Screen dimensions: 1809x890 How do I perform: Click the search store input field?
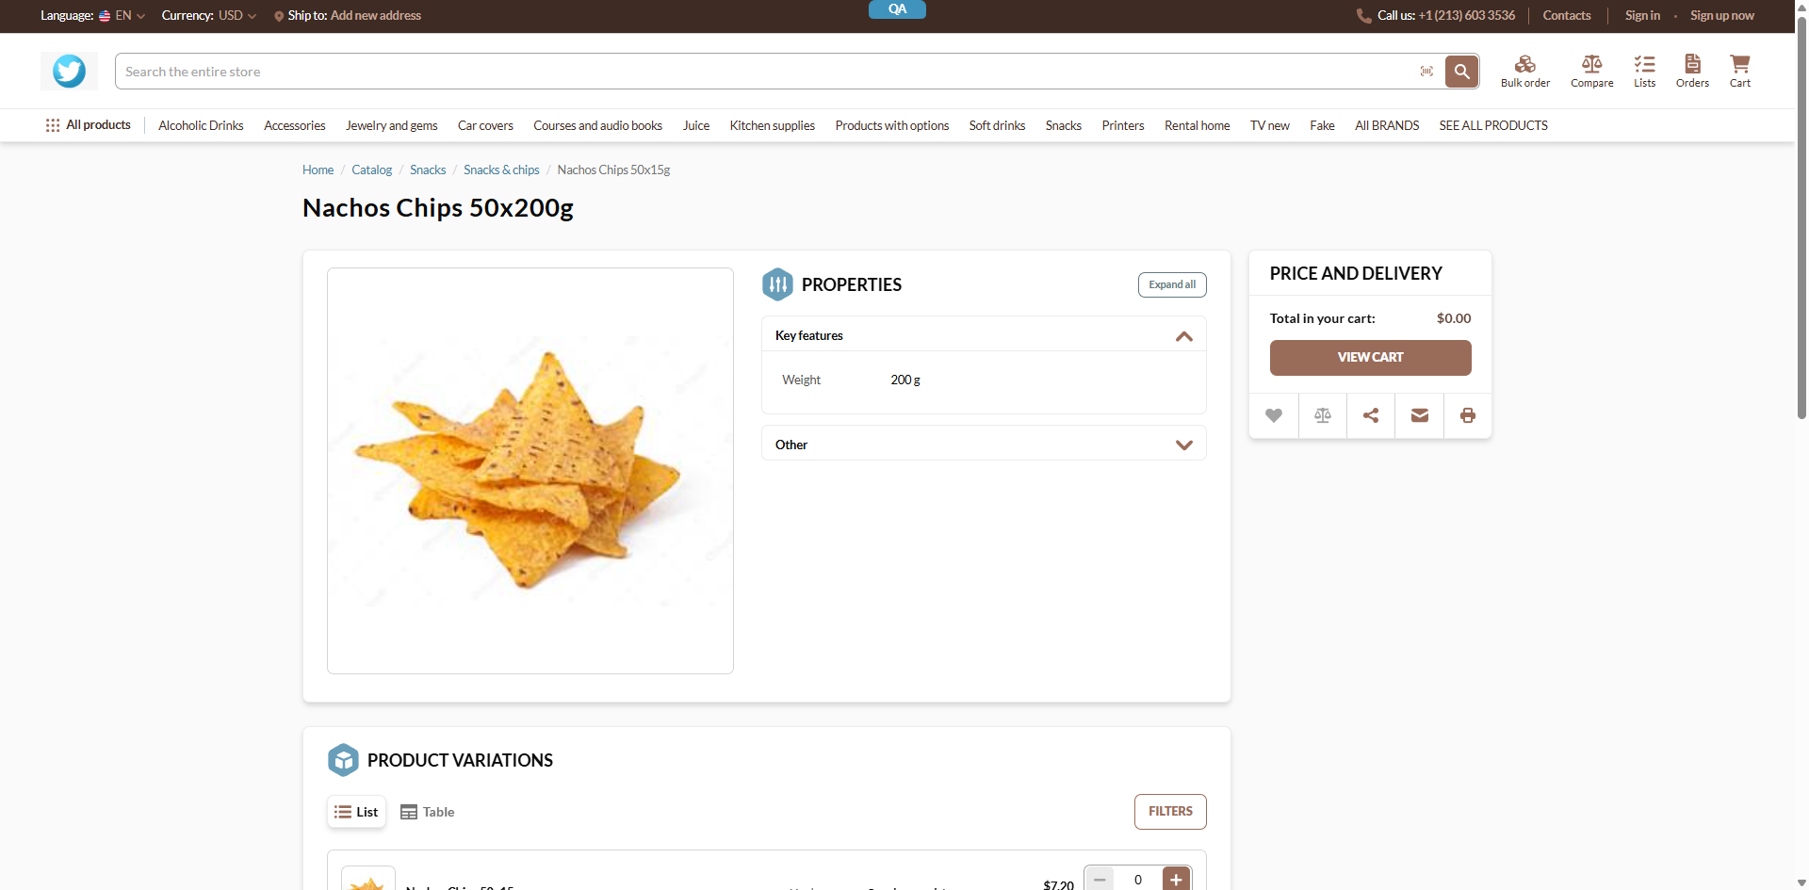point(768,72)
